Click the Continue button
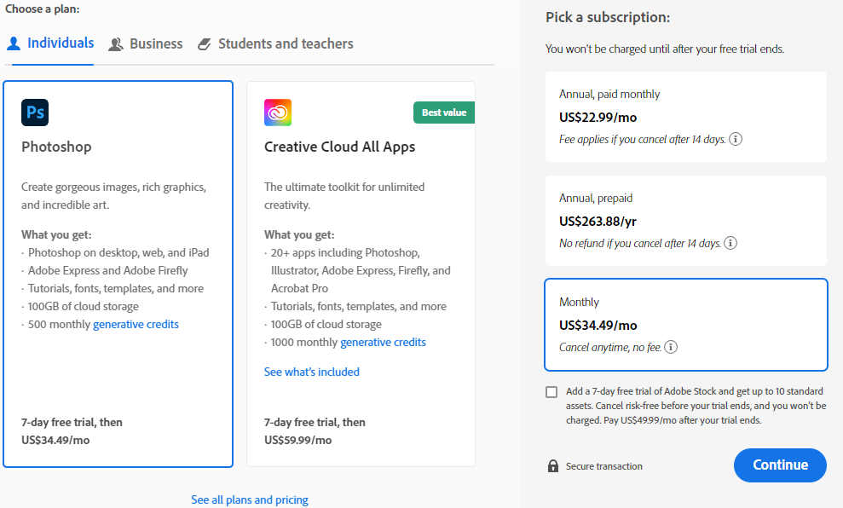The height and width of the screenshot is (508, 843). pos(780,465)
